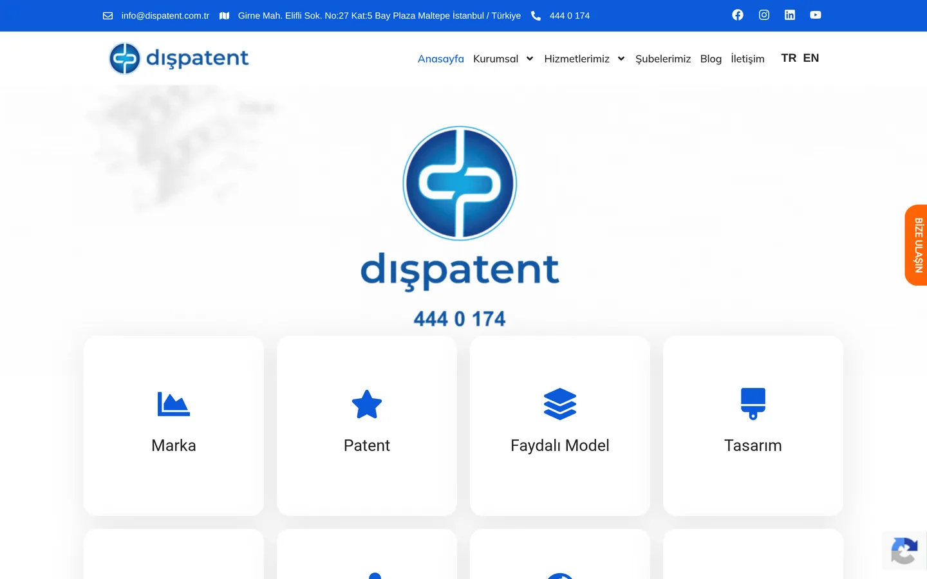Switch language to EN
Screen dimensions: 927x579
coord(811,58)
